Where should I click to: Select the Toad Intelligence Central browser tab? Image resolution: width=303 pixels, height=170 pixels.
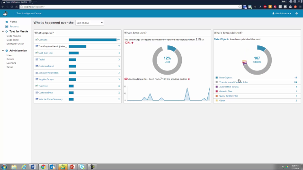(x=16, y=2)
